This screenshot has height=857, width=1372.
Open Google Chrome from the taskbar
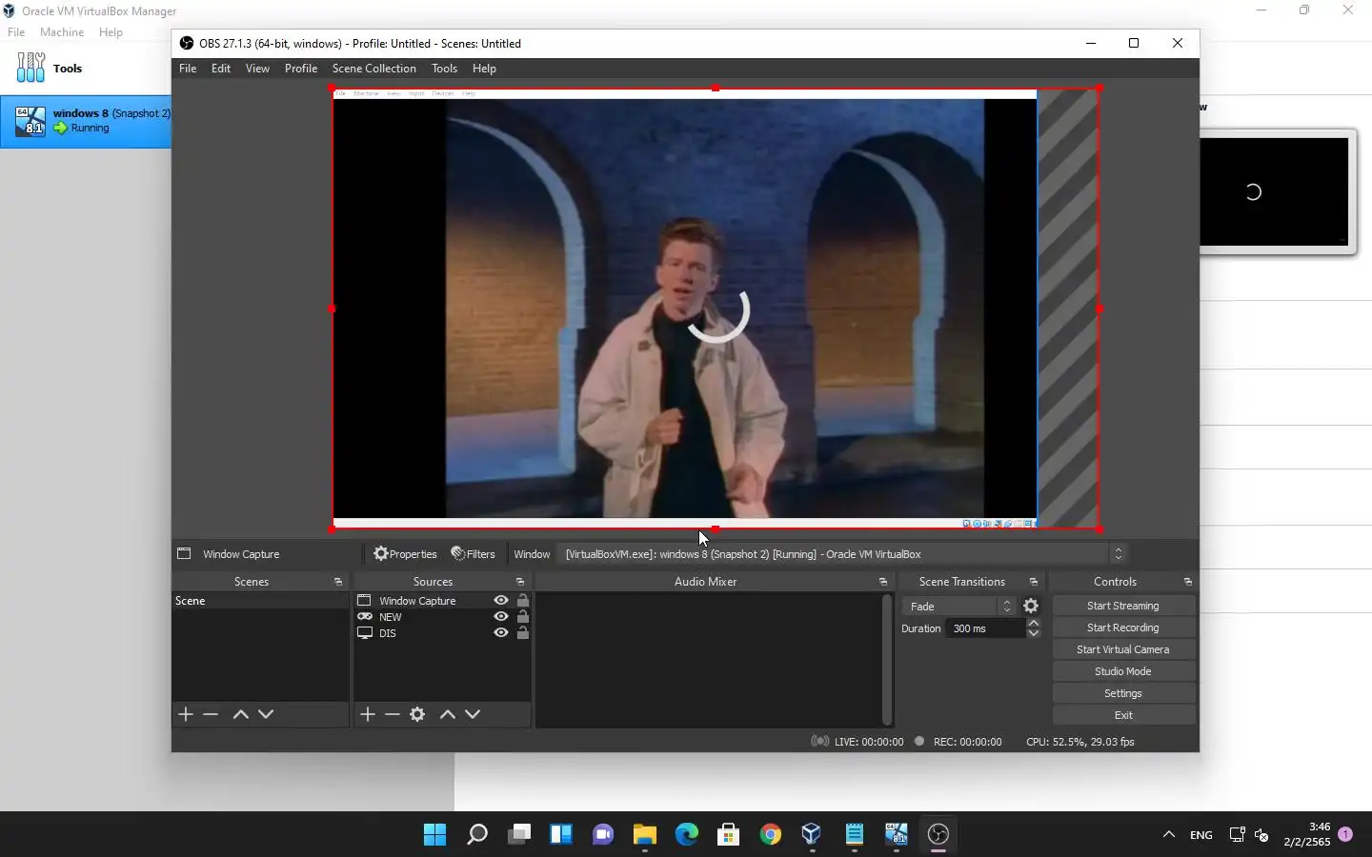[x=771, y=835]
